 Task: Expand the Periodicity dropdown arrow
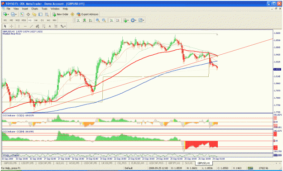(135, 20)
